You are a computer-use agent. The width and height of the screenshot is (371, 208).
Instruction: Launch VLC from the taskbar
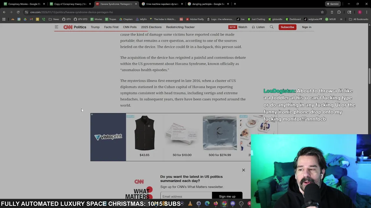click(190, 204)
